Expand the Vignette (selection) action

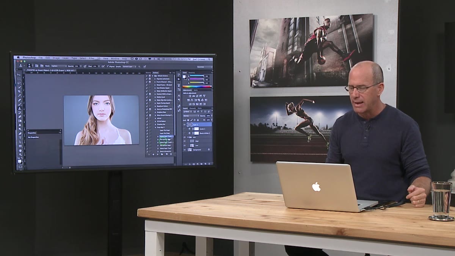click(x=155, y=79)
